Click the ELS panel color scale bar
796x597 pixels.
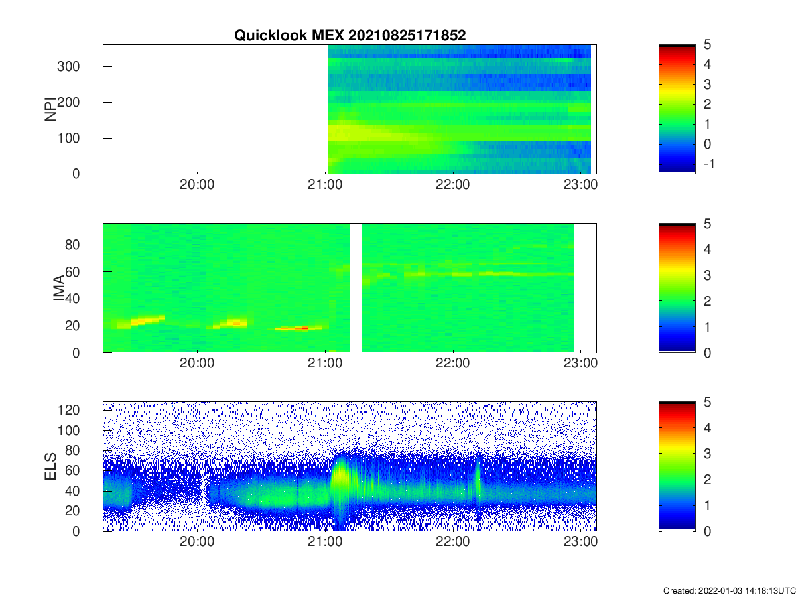click(x=677, y=466)
